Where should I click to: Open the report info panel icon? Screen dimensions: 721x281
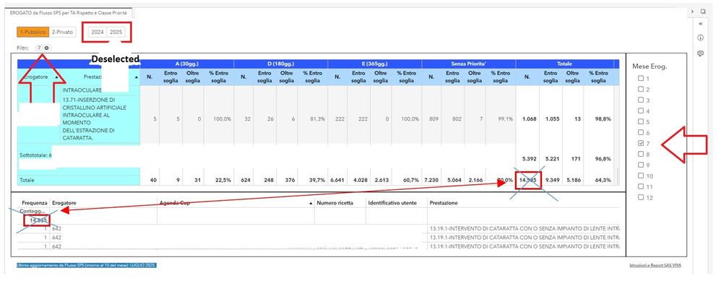click(x=701, y=38)
